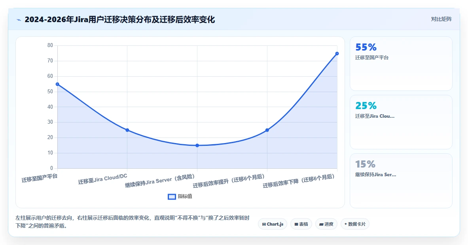The height and width of the screenshot is (245, 468).
Task: Select the Chart.js tag chip
Action: click(x=273, y=224)
